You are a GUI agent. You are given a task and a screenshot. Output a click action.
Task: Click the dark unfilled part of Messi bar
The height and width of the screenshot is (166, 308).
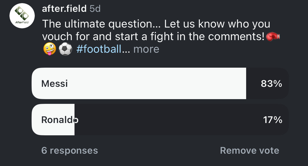pos(253,84)
